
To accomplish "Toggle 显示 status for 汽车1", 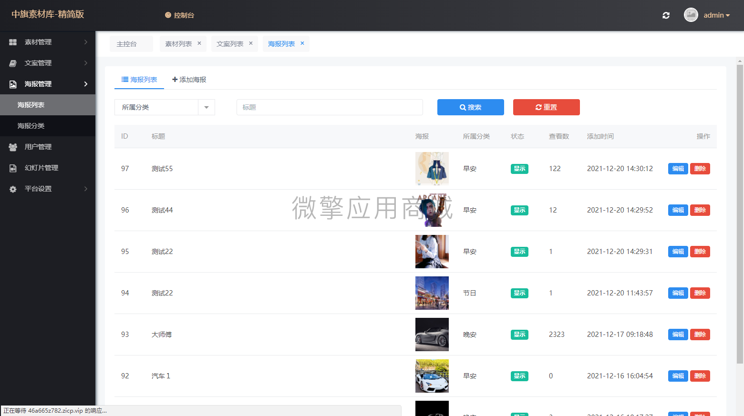I will coord(519,376).
